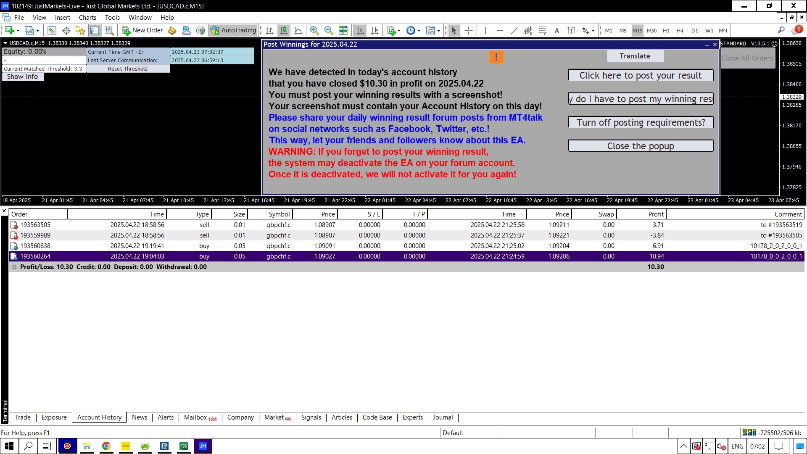The image size is (807, 454).
Task: Toggle the Market Watch panel icon
Action: (52, 30)
